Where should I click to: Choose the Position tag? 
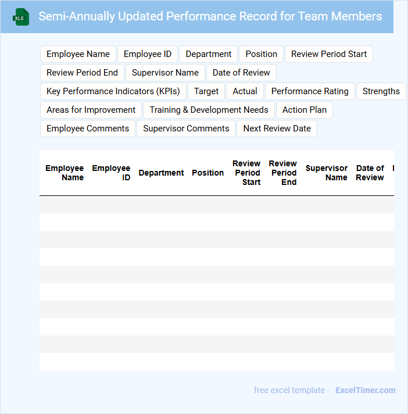[x=262, y=54]
